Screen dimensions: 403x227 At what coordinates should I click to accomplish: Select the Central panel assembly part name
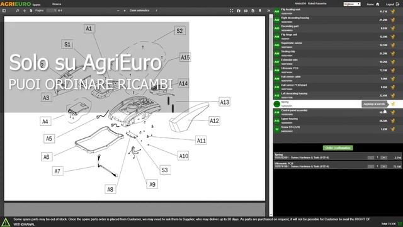tap(294, 110)
